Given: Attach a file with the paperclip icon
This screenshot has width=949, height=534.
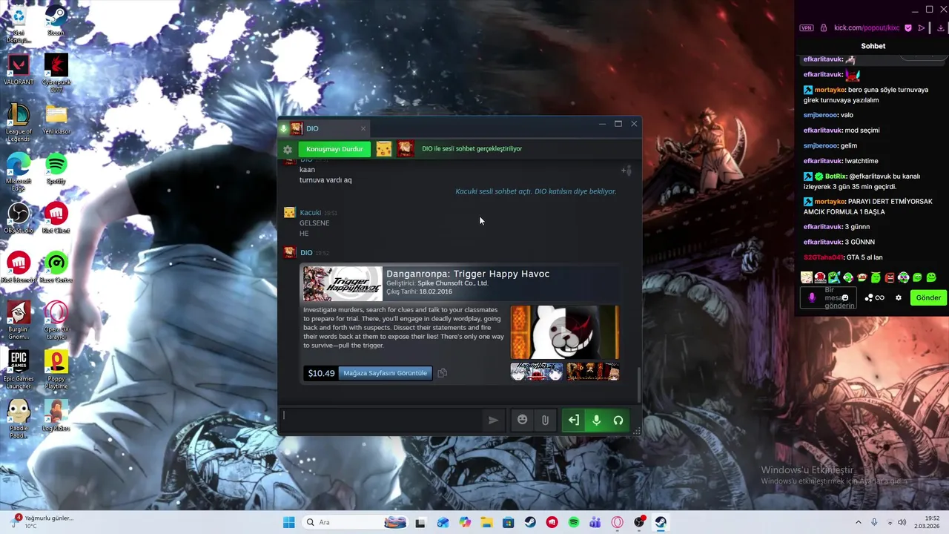Looking at the screenshot, I should pos(545,421).
